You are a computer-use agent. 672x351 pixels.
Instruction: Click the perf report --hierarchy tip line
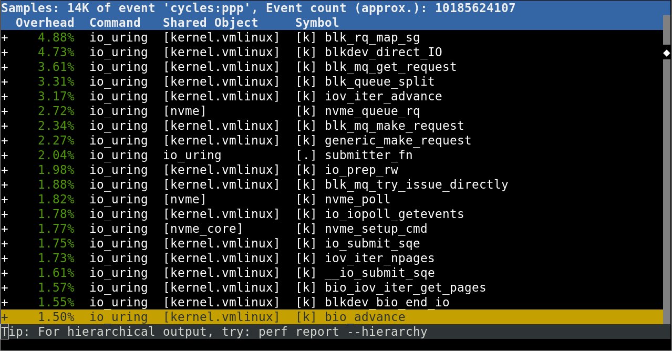[x=214, y=332]
